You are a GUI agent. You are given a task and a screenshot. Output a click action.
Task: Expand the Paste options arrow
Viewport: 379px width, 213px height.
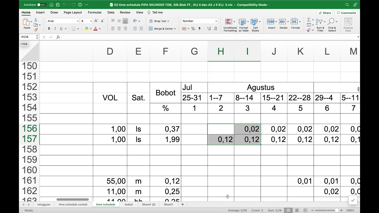pyautogui.click(x=31, y=22)
